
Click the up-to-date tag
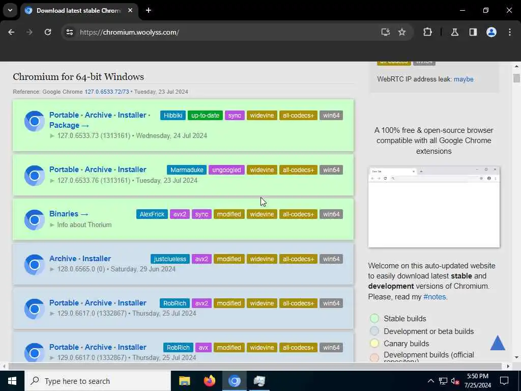click(x=205, y=116)
